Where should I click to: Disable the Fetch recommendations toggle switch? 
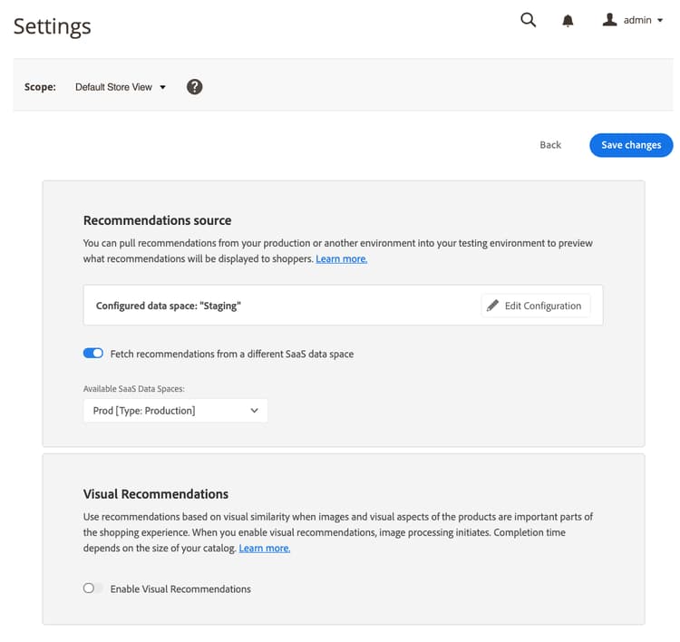click(93, 354)
